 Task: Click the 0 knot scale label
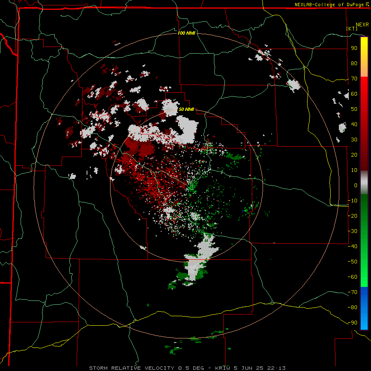click(356, 185)
